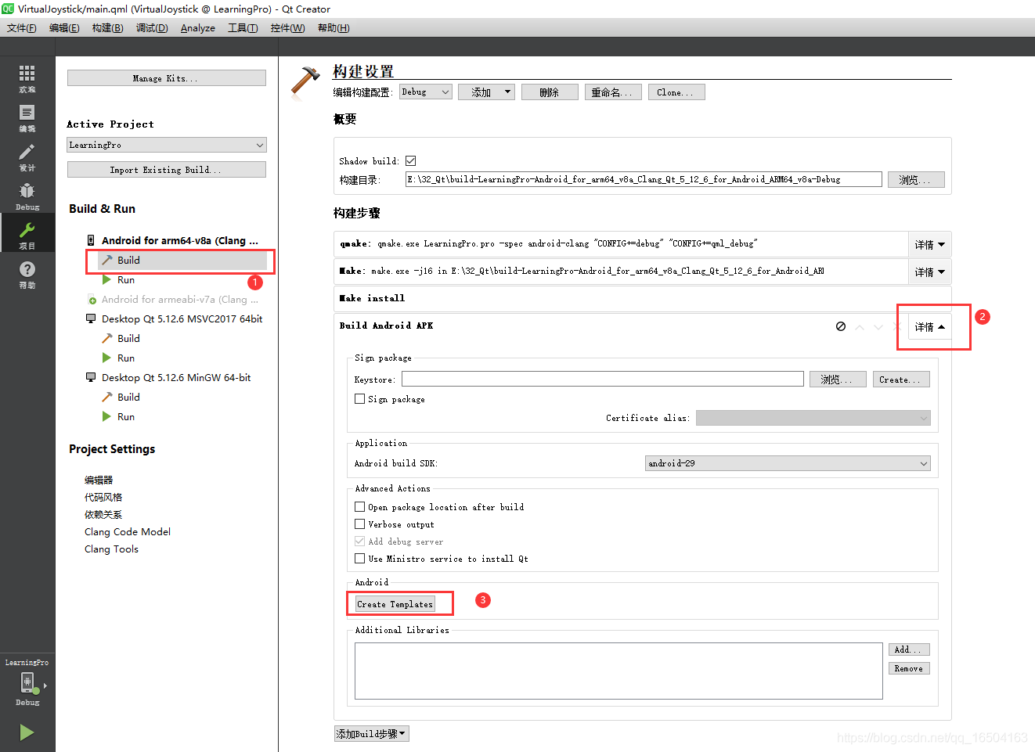This screenshot has height=752, width=1035.
Task: Select Run under Desktop MSVC2017 64bit
Action: pos(126,358)
